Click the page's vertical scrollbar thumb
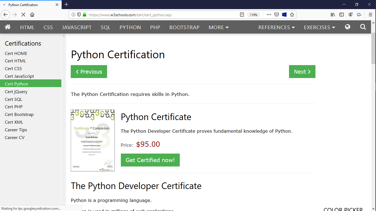Screen dimensions: 376x211 click(374, 49)
